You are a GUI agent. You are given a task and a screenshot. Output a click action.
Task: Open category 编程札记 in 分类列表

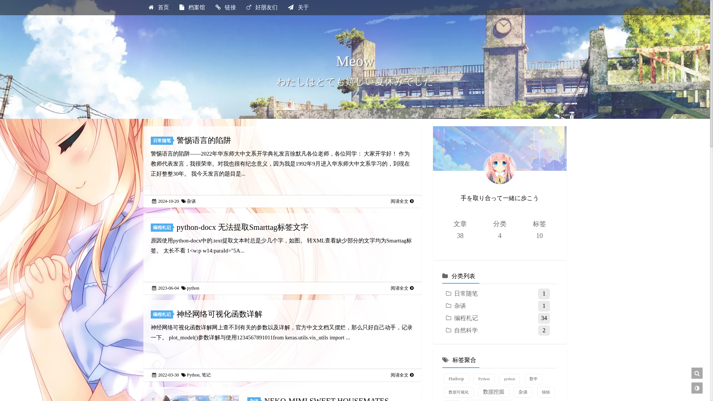(x=466, y=318)
